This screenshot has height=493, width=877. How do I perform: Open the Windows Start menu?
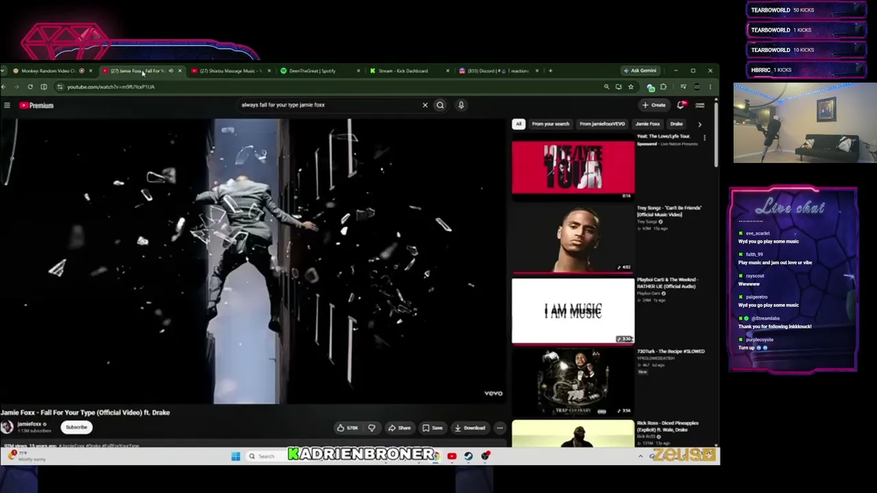pos(236,456)
